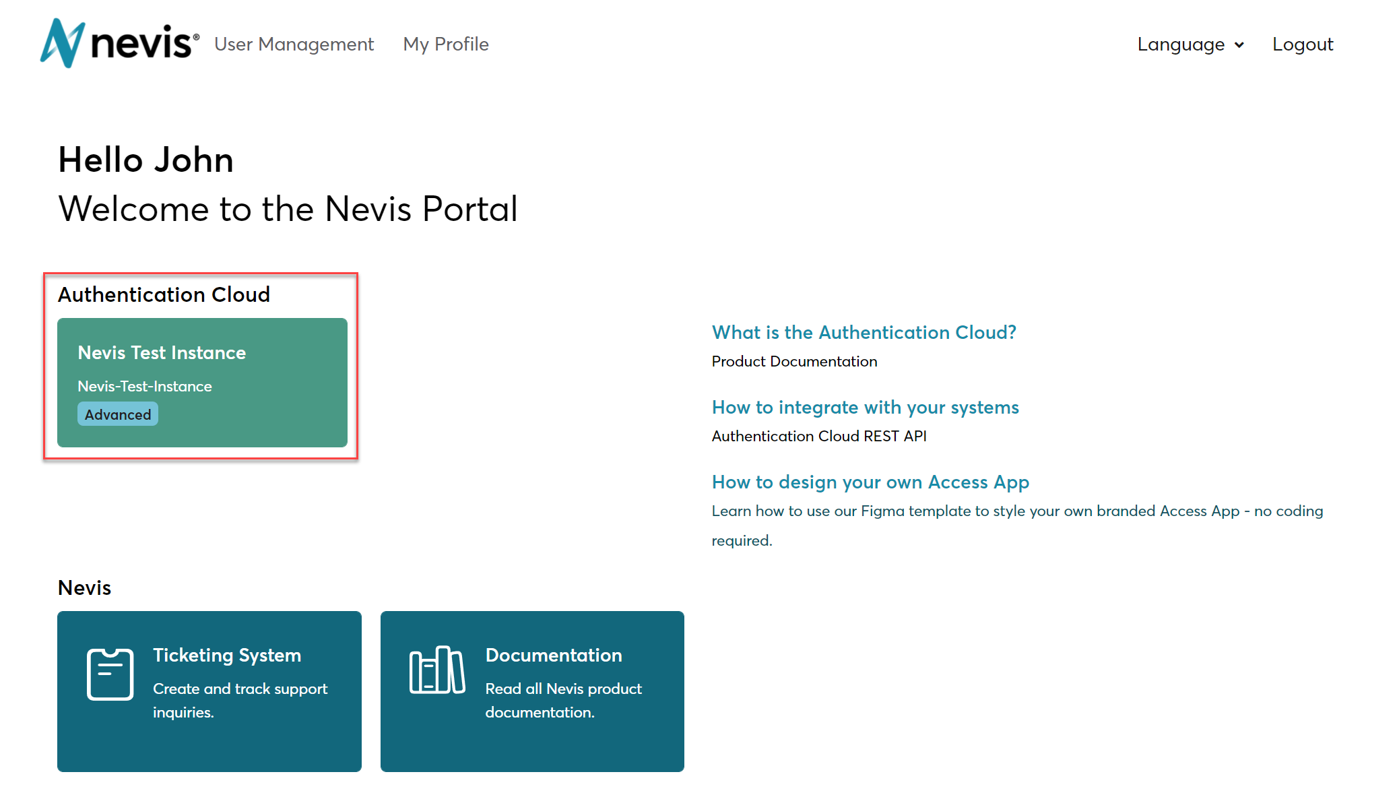Click the Hello John greeting
The image size is (1399, 797).
pyautogui.click(x=145, y=160)
